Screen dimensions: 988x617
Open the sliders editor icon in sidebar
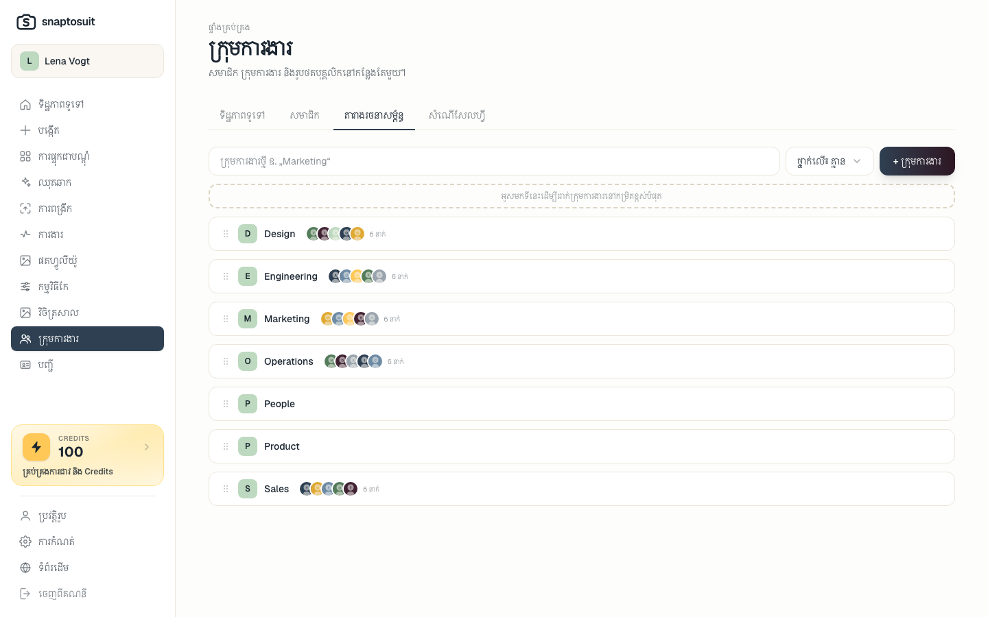click(x=25, y=287)
